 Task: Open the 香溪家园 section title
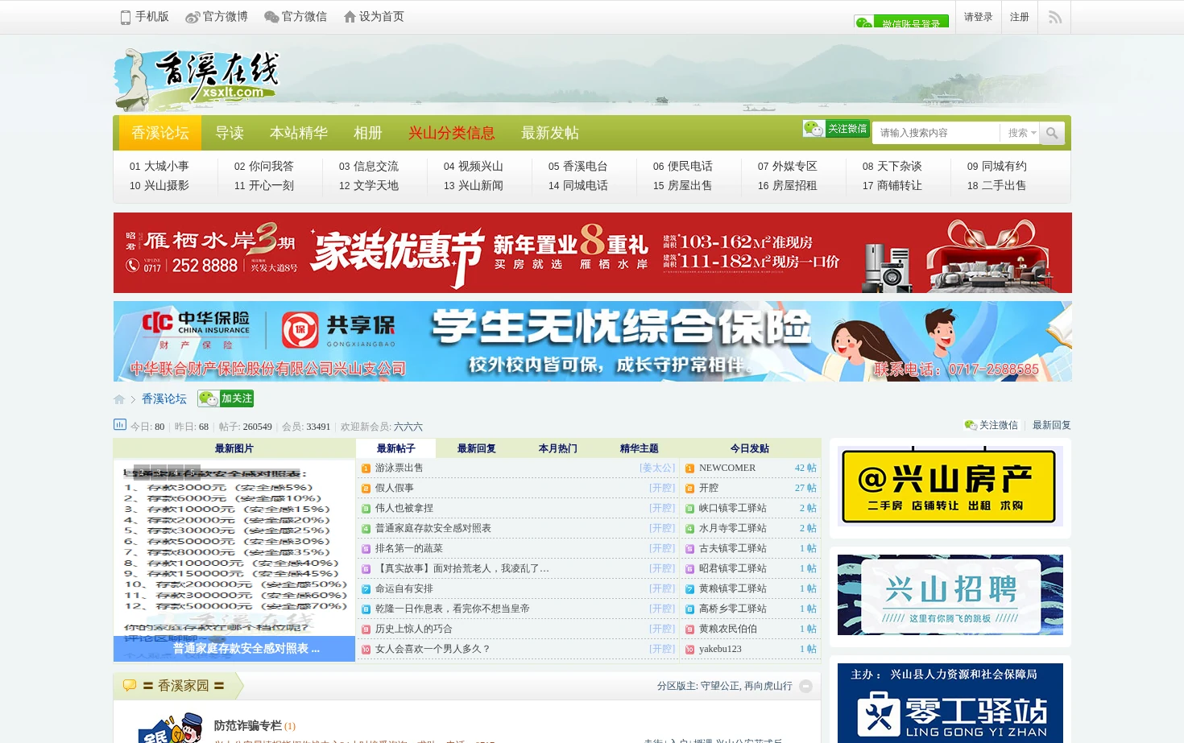(184, 686)
